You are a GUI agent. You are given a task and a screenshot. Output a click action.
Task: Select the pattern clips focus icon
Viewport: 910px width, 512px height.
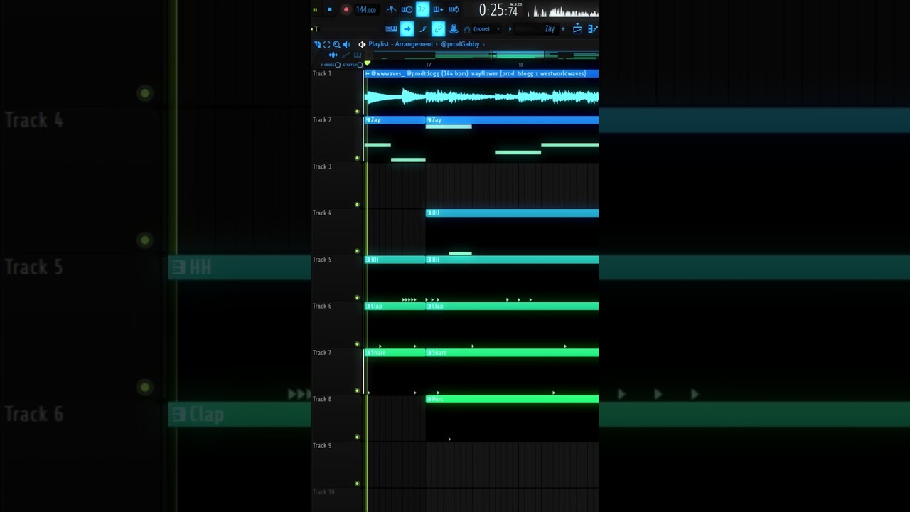(x=358, y=55)
